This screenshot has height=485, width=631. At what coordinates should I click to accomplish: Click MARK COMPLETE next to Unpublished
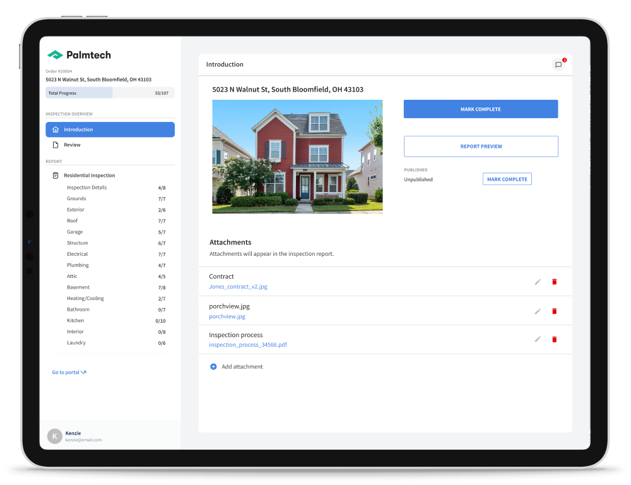tap(507, 179)
